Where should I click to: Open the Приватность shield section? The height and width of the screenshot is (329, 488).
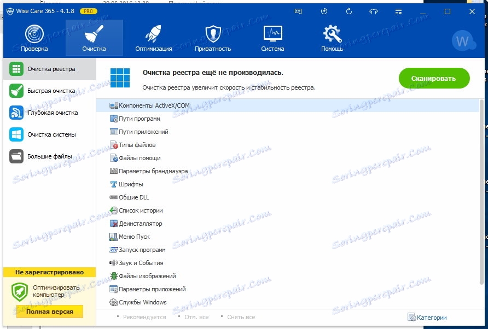point(213,38)
